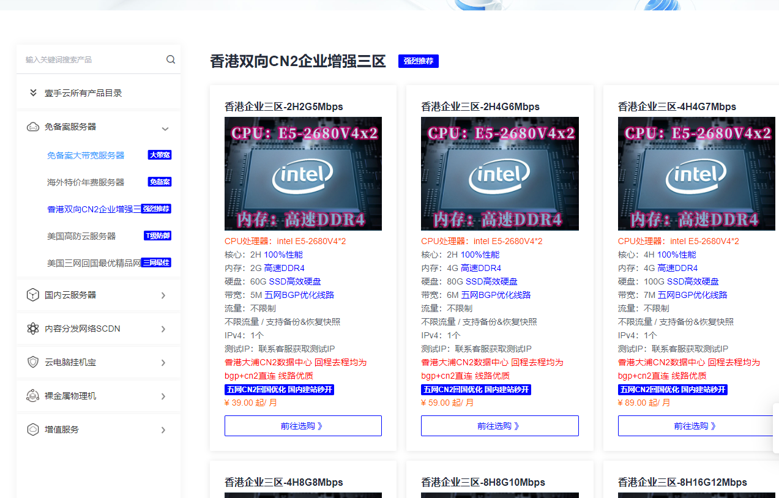Click the hexagon icon next to 增值服务

(33, 429)
